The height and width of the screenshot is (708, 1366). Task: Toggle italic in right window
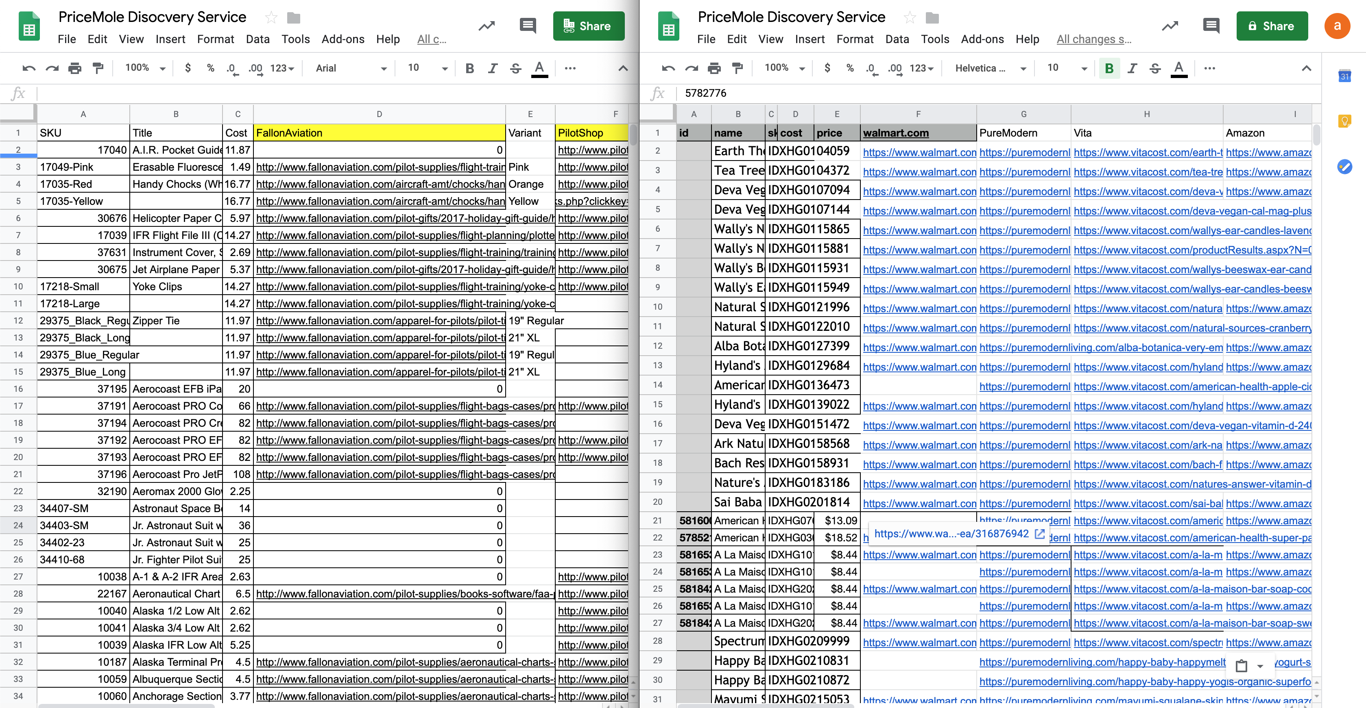point(1132,68)
